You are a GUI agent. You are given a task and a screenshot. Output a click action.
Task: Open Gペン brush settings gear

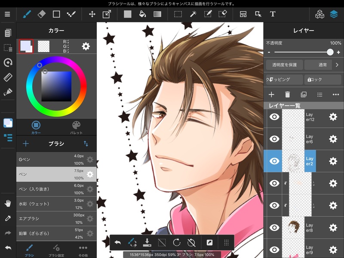click(90, 160)
